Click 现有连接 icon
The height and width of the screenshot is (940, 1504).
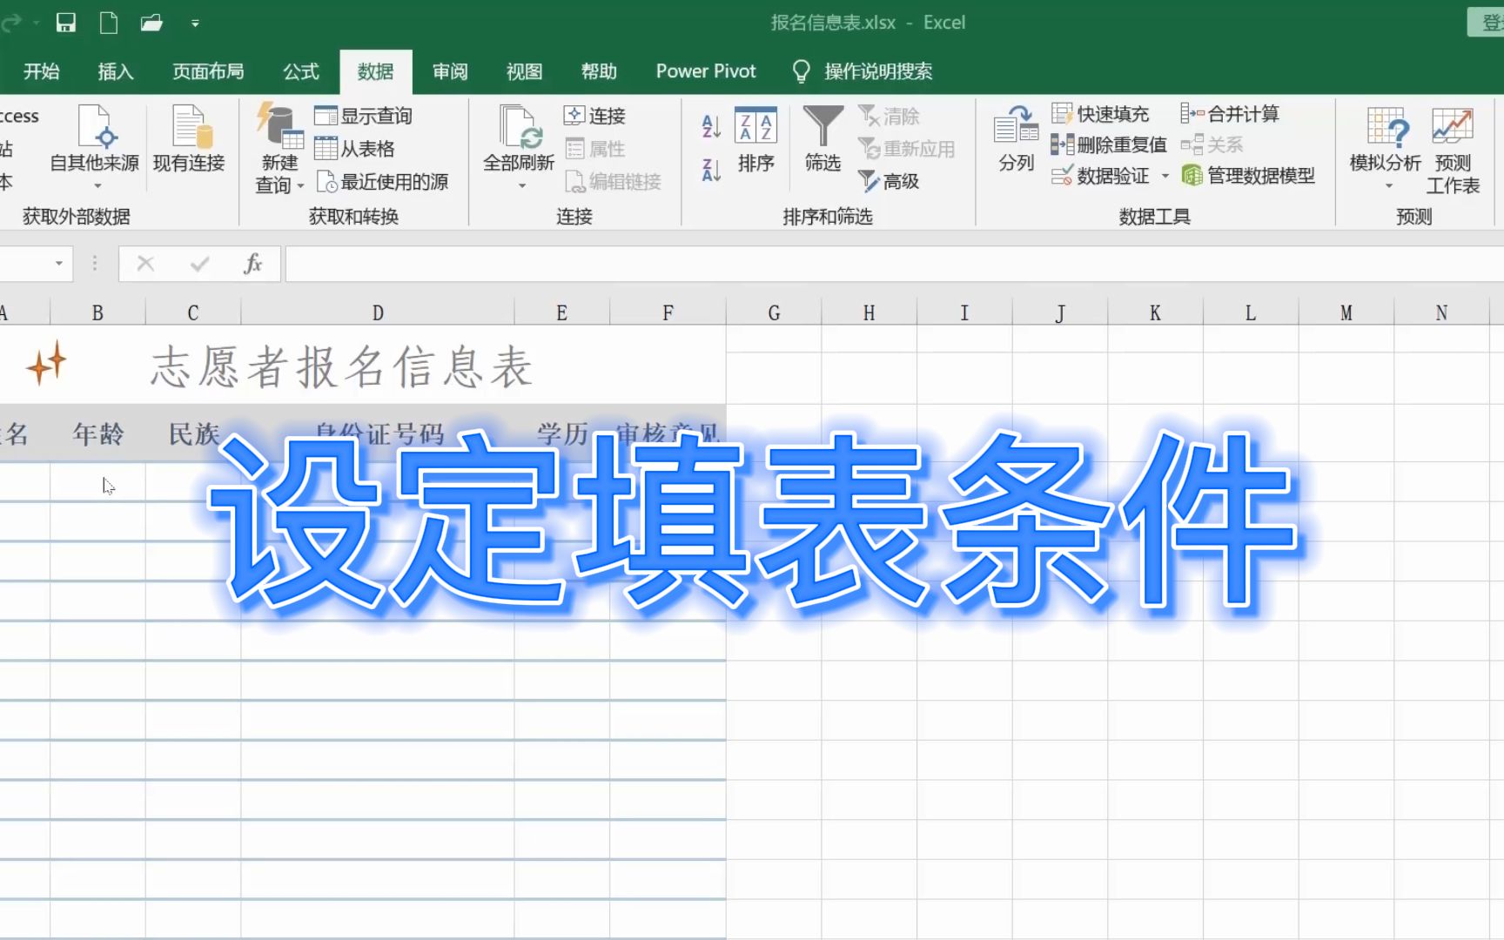(189, 139)
